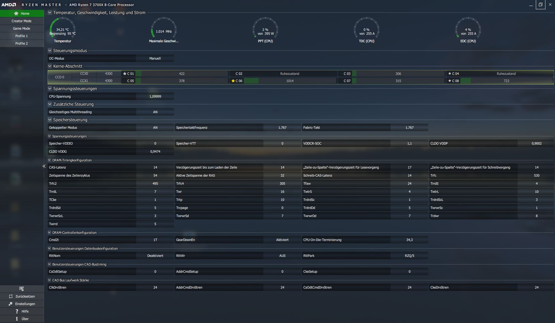
Task: Toggle the Gekoppelter Modus AN value
Action: point(155,128)
